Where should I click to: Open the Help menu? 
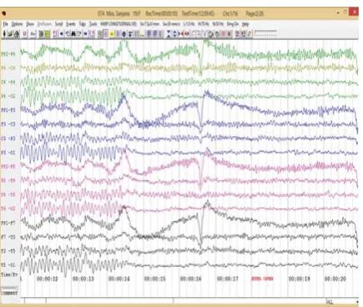(245, 24)
